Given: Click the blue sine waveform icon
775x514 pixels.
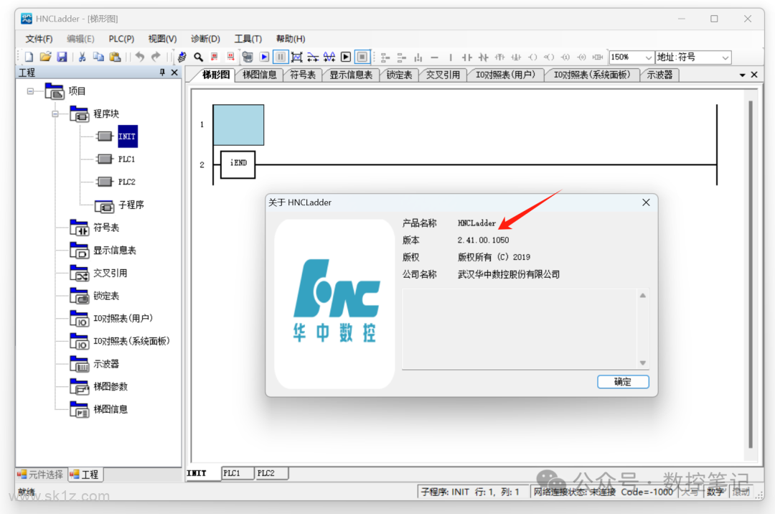Looking at the screenshot, I should coord(329,57).
